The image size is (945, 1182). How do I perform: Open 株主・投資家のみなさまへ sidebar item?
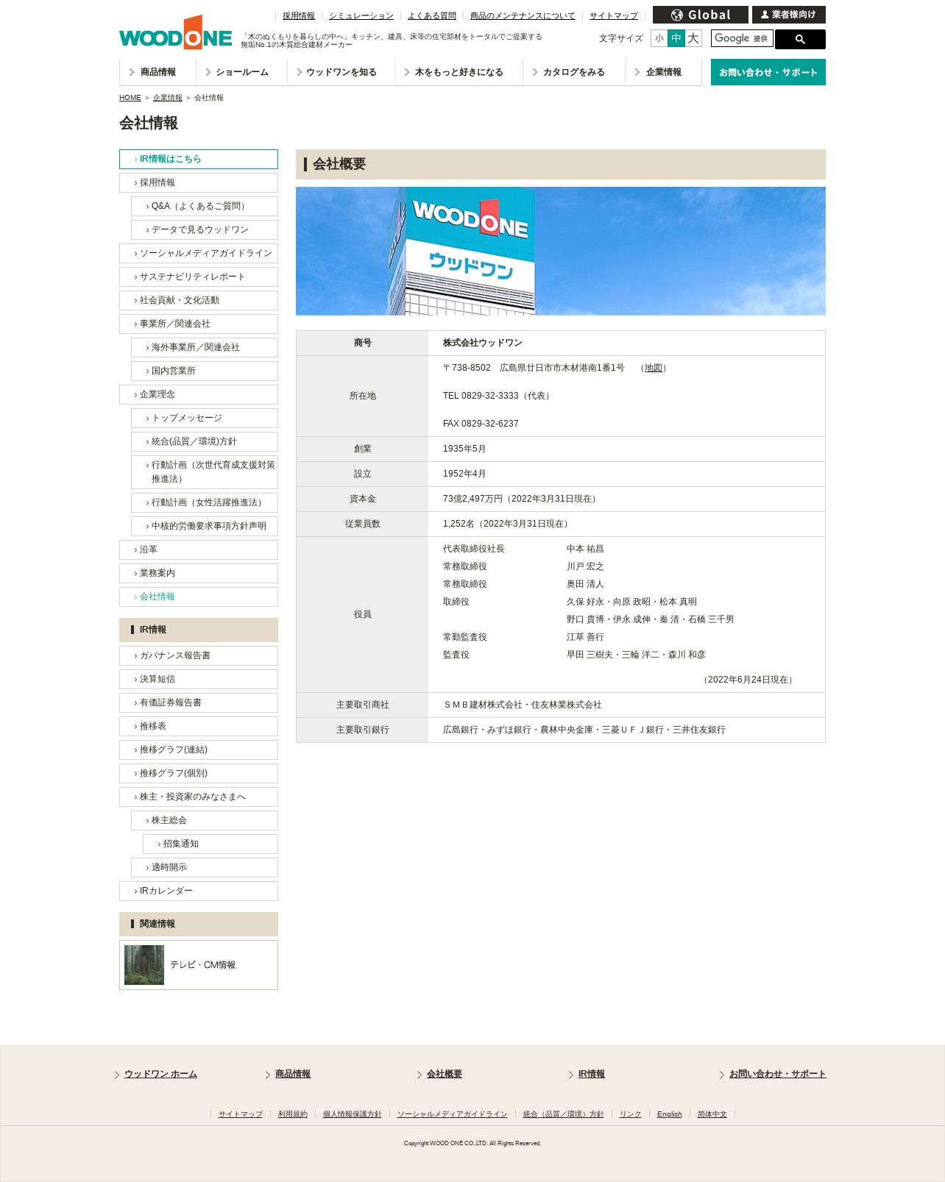click(199, 797)
